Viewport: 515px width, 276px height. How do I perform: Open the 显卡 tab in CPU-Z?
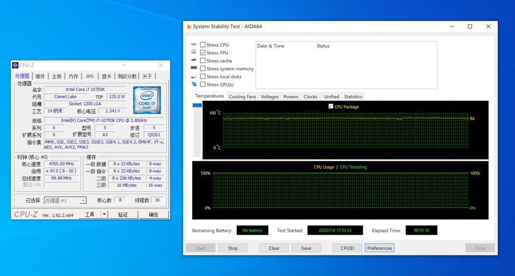tap(106, 76)
